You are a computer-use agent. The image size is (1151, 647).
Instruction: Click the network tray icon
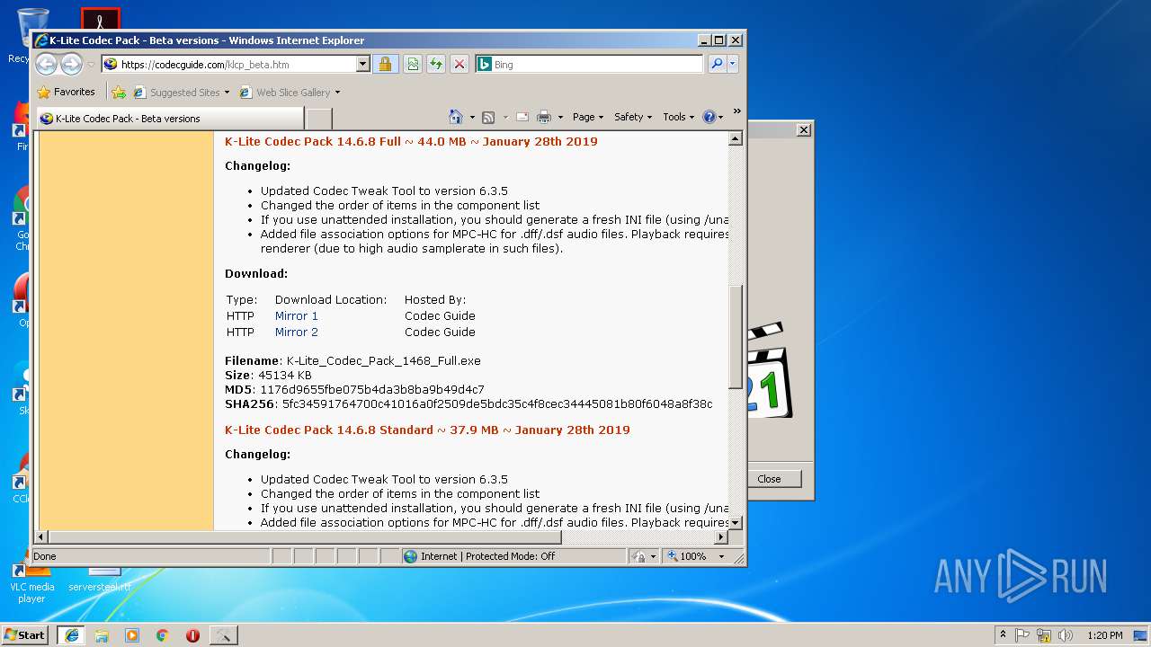click(x=1044, y=634)
